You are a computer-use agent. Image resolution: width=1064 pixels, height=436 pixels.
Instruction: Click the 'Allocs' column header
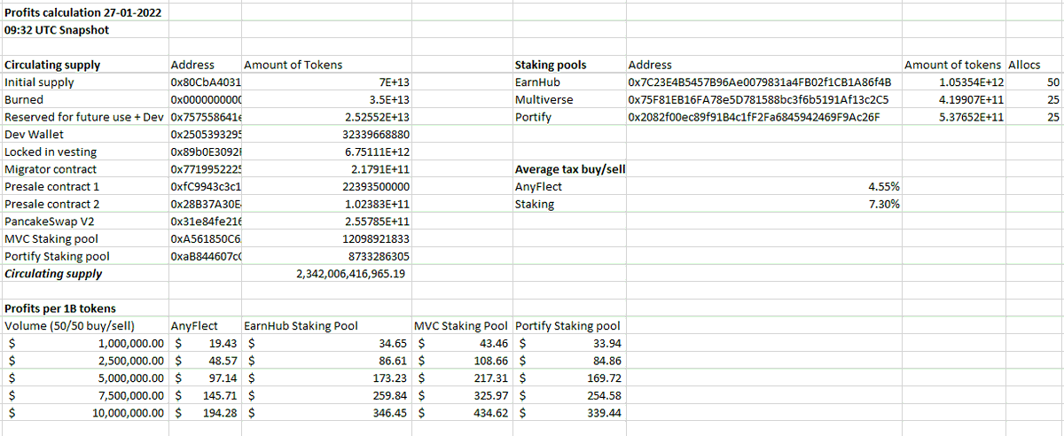click(1024, 65)
